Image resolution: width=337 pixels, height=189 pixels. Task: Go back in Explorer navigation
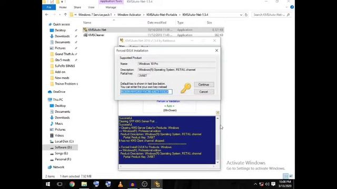47,15
